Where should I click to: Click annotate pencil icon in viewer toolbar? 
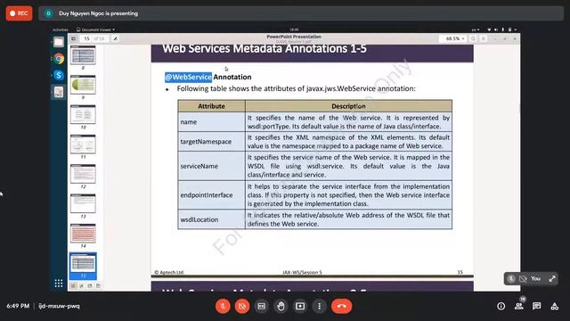[115, 38]
